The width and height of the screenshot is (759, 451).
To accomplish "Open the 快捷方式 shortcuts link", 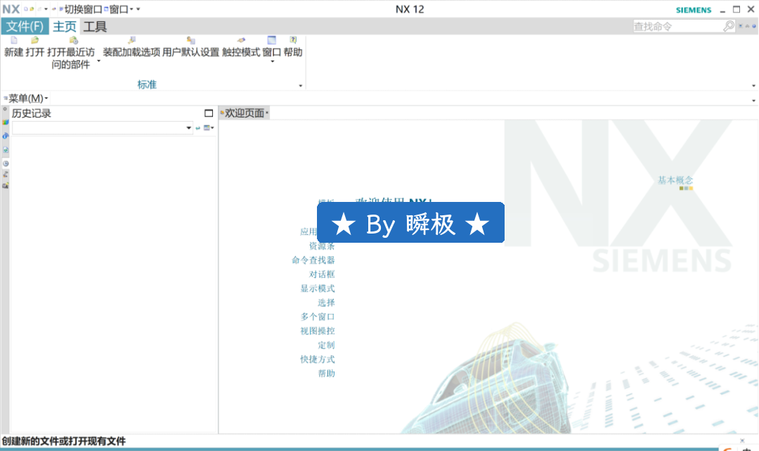I will click(318, 360).
